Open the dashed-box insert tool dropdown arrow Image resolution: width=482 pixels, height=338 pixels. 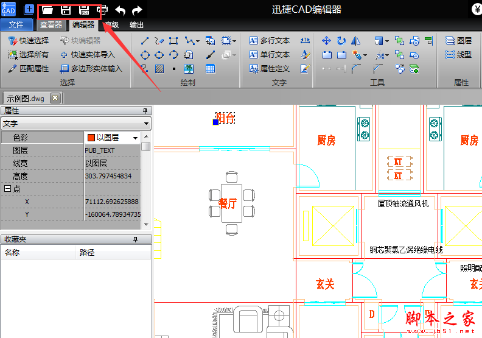tap(234, 41)
